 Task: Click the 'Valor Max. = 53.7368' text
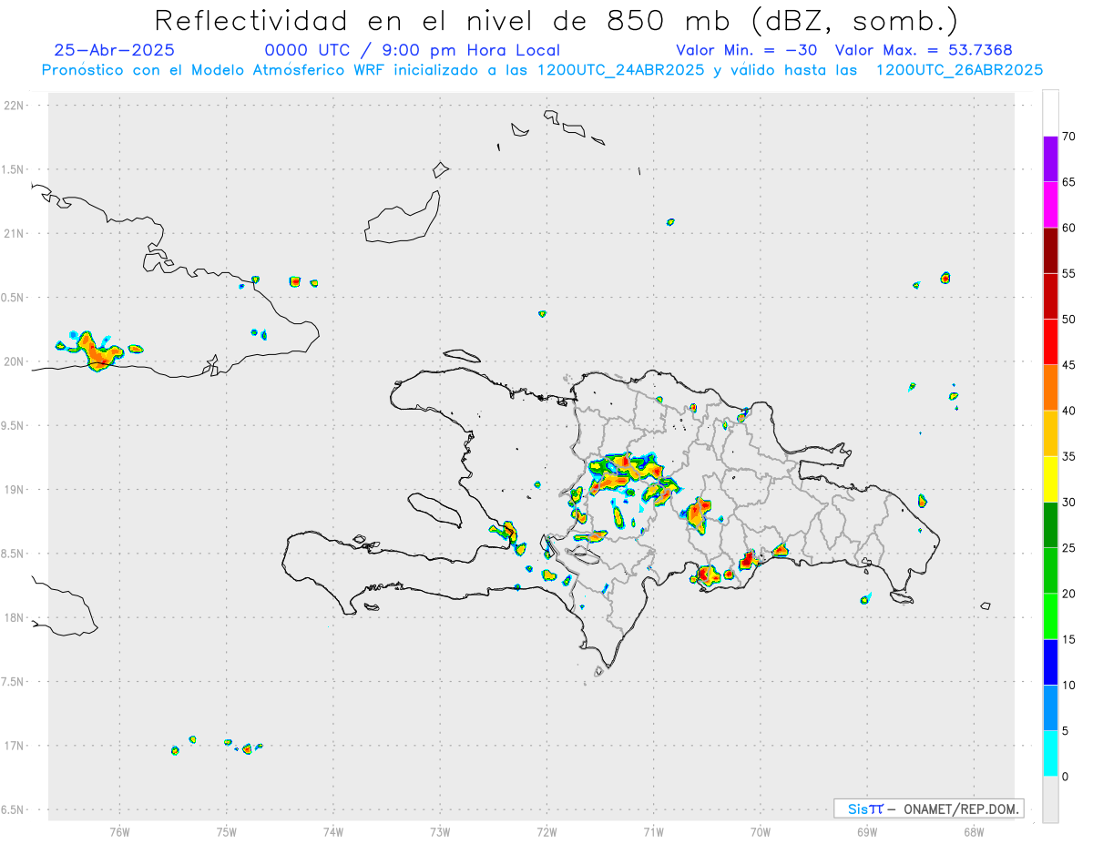[x=924, y=50]
